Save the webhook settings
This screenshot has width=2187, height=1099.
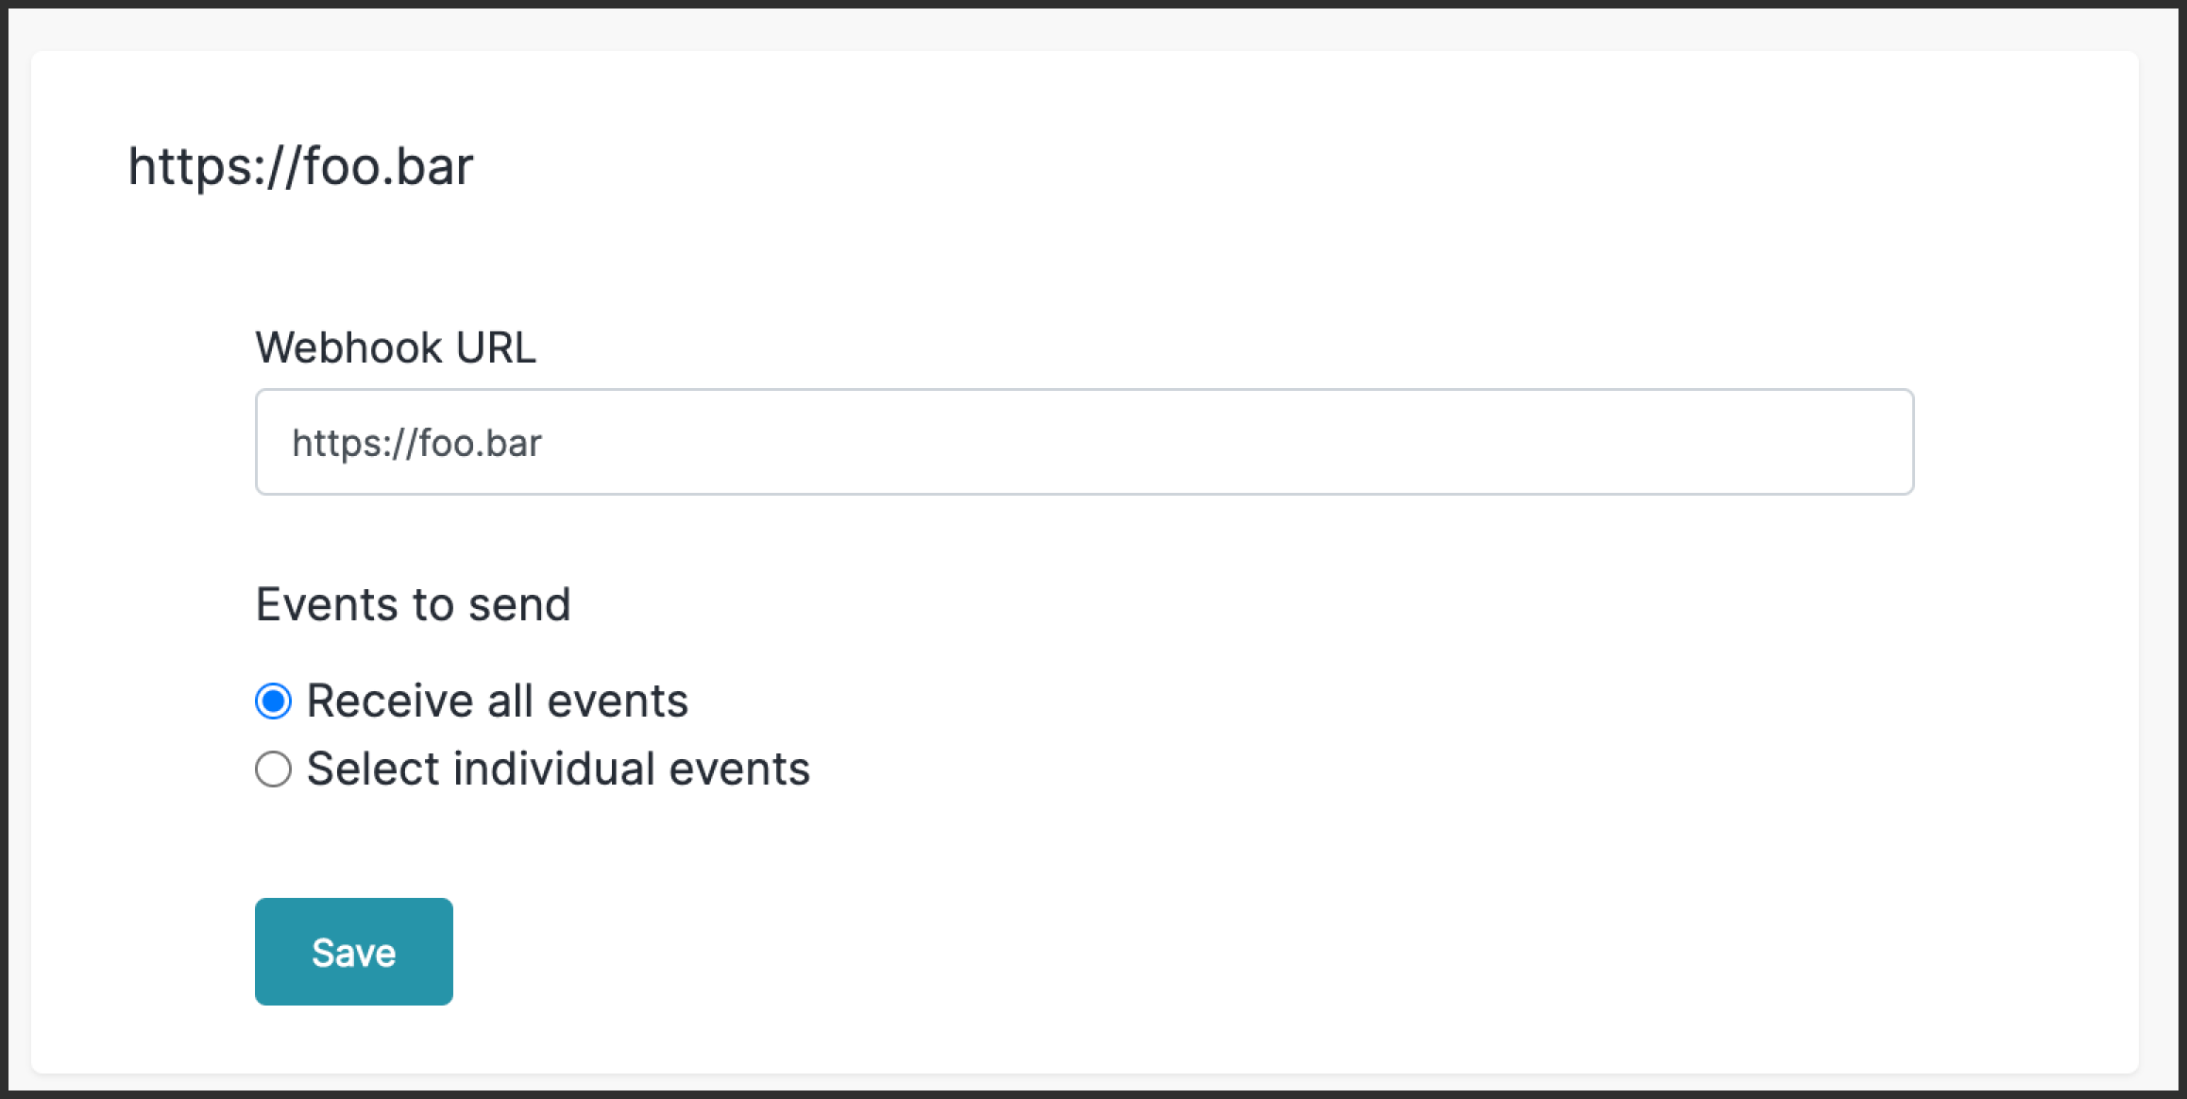(354, 952)
